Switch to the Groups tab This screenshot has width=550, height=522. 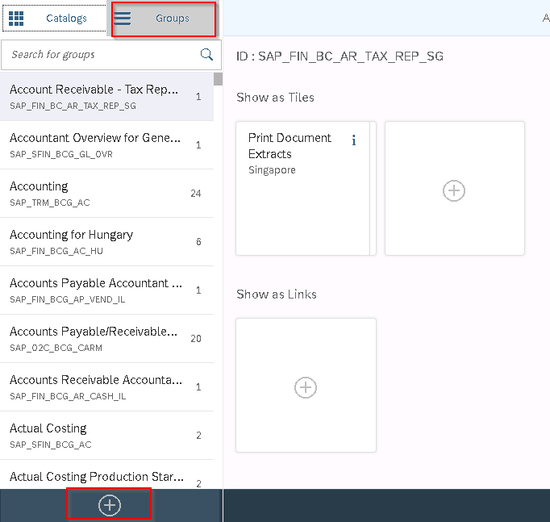tap(172, 18)
